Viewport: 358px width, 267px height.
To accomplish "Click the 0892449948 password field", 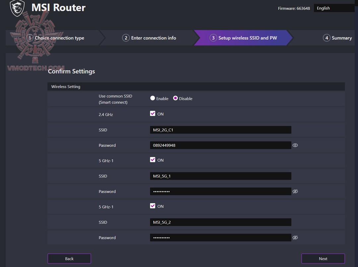I will [220, 145].
